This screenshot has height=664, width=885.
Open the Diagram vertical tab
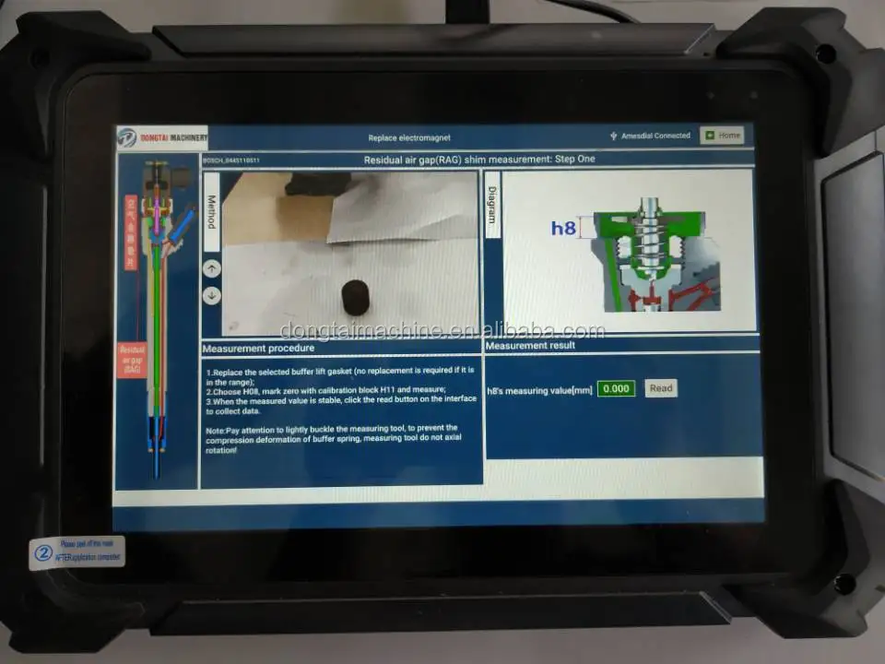coord(492,206)
